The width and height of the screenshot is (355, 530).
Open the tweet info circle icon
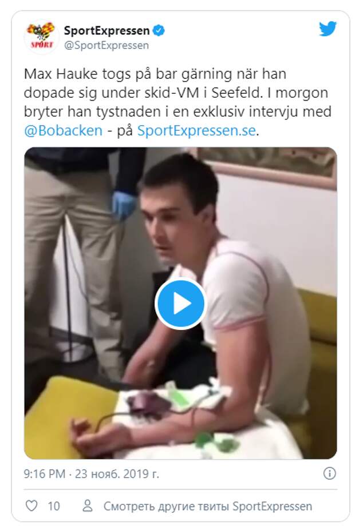click(330, 473)
